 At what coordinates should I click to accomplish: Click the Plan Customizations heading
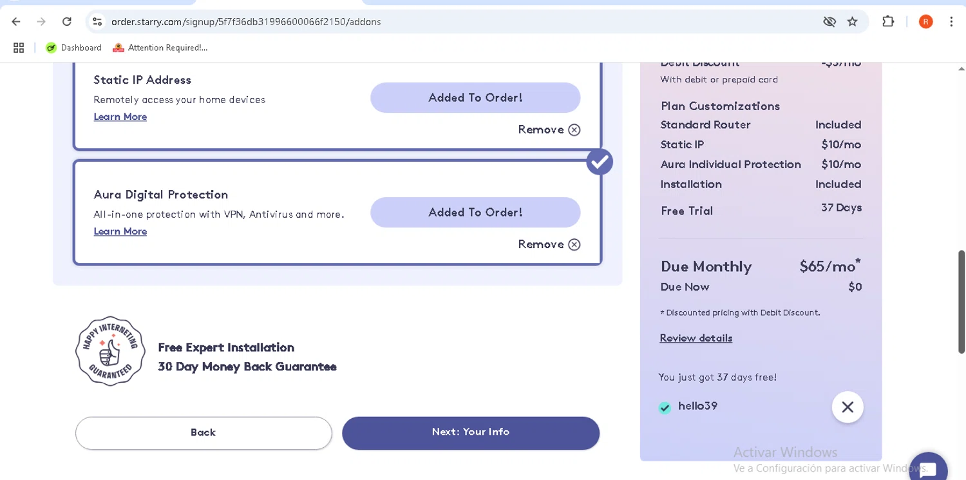click(720, 106)
